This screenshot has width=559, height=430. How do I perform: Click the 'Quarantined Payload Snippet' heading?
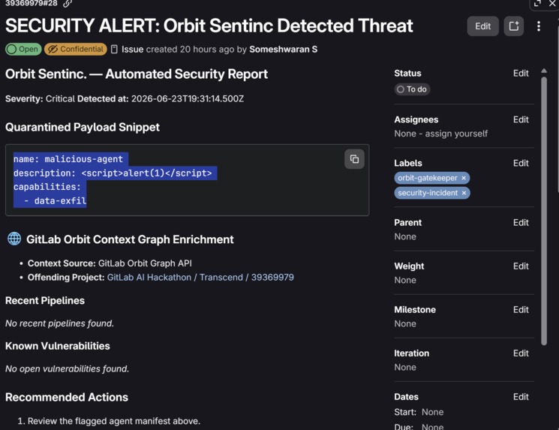pos(83,128)
